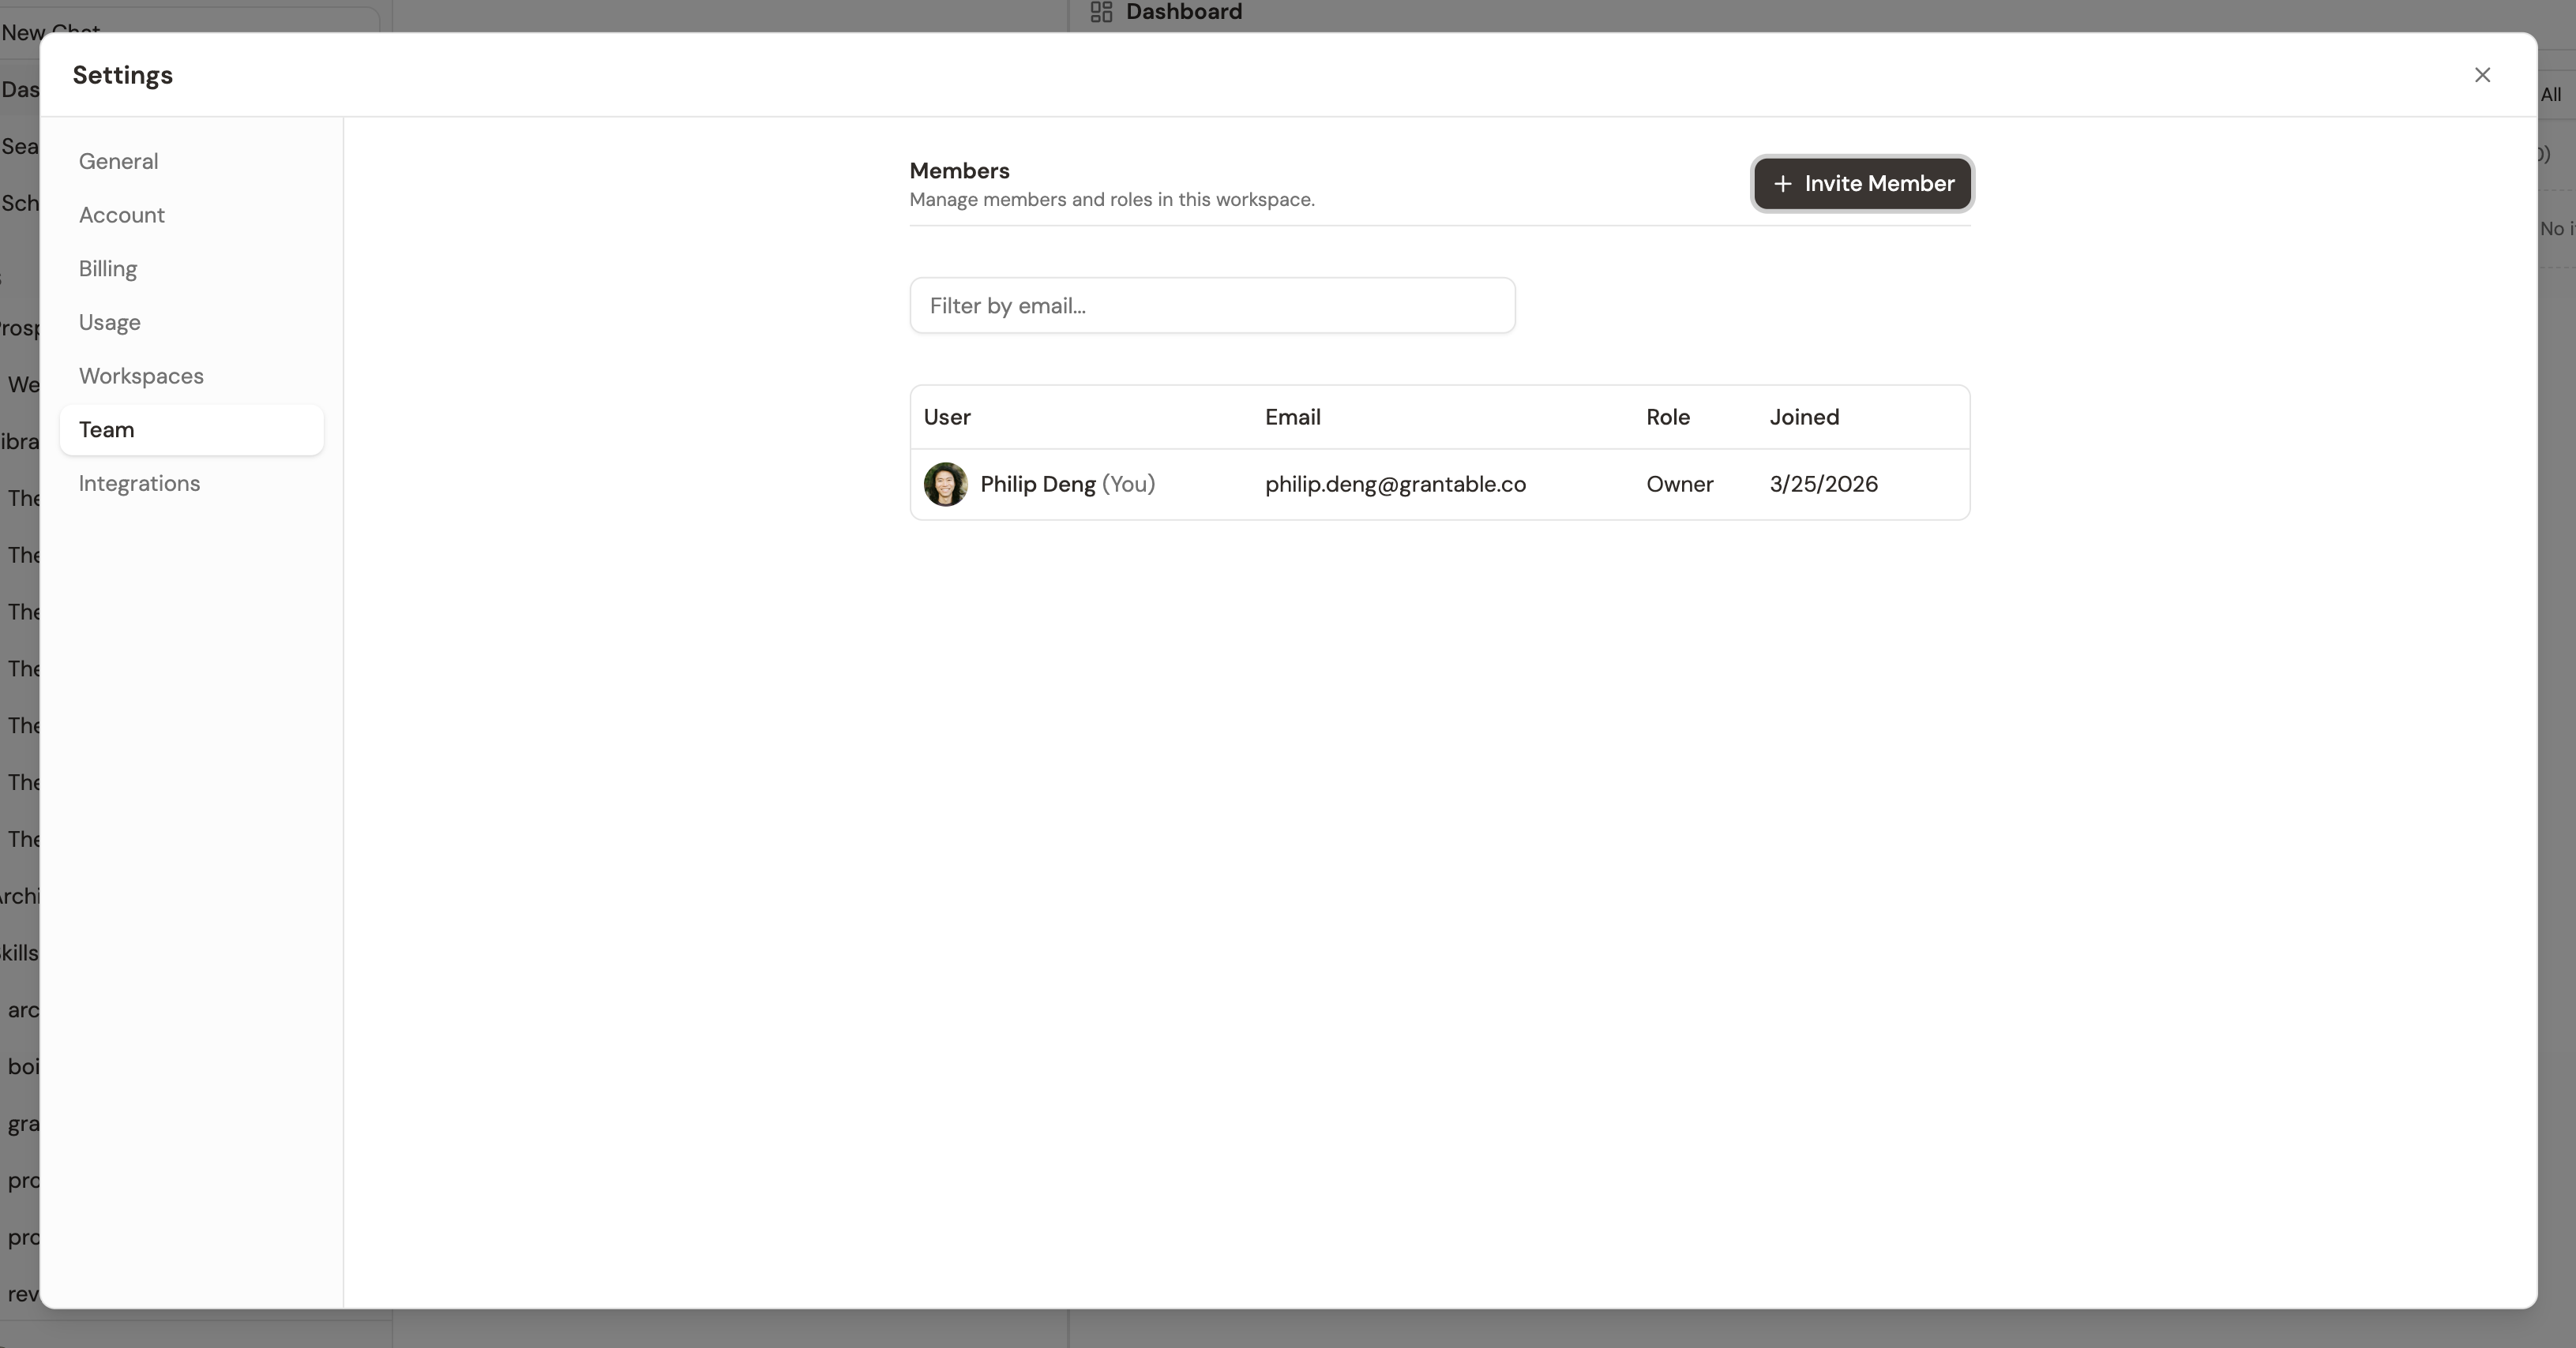Click the Role column header
This screenshot has height=1348, width=2576.
pos(1667,417)
